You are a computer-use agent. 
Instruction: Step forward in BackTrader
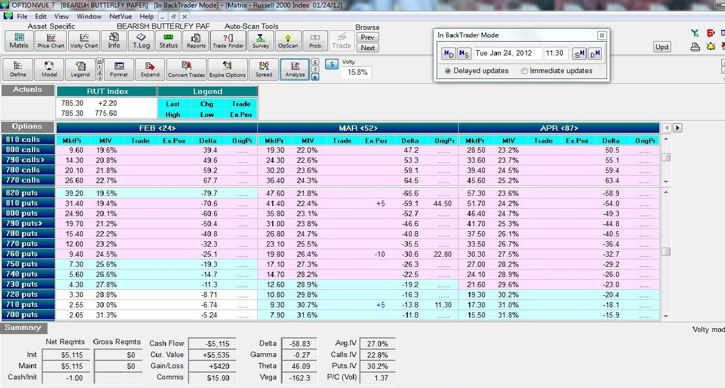(579, 53)
